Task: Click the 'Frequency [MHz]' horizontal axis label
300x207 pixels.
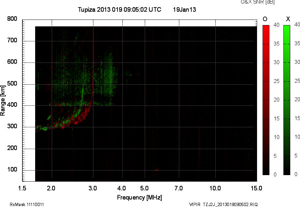Action: [x=139, y=197]
